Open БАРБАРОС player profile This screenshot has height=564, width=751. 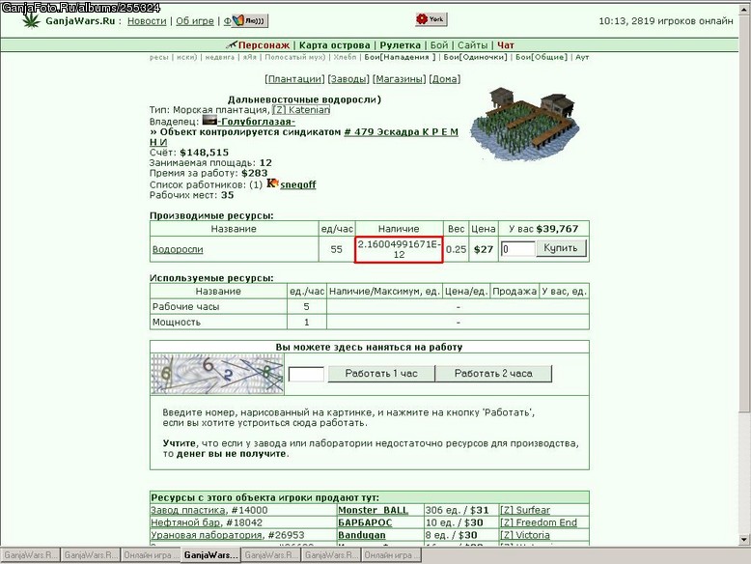(365, 522)
